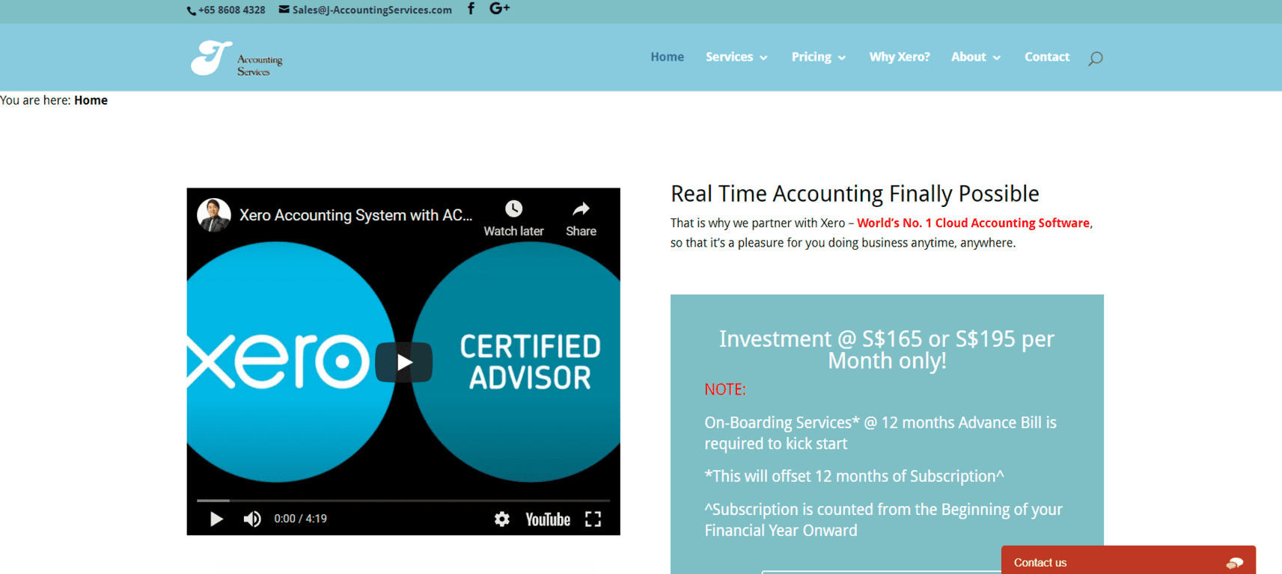Expand the Pricing dropdown chevron
1282x574 pixels.
(x=842, y=58)
